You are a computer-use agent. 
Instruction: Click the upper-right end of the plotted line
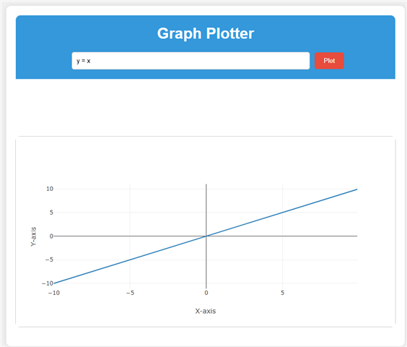(356, 189)
